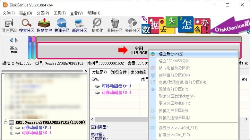Select RD2:GenericSTORAGEDEVICE(118GB) in tree
The height and width of the screenshot is (140, 250).
50,122
